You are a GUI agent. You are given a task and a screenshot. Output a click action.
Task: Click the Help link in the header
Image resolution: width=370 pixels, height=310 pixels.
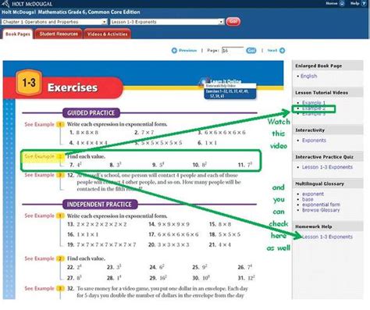coord(354,3)
